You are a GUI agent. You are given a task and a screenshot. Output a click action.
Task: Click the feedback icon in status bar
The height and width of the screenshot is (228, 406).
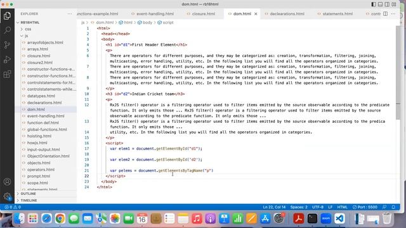point(384,207)
